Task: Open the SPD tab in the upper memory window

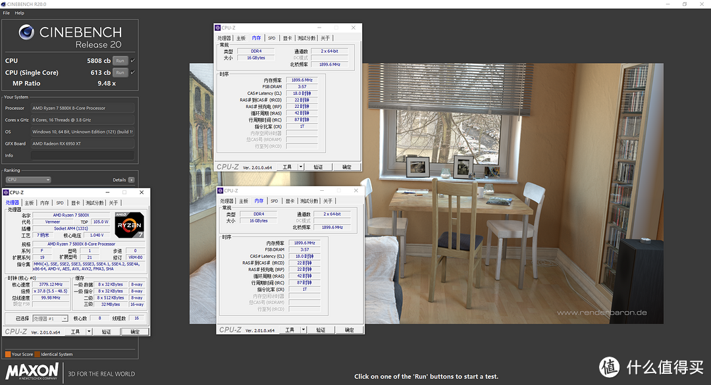Action: (272, 38)
